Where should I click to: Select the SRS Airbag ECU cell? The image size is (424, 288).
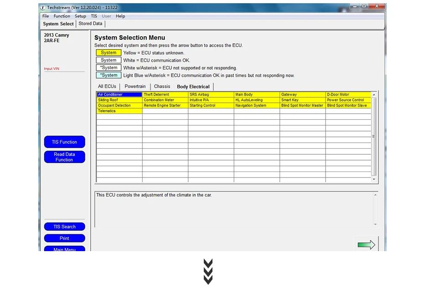point(211,95)
